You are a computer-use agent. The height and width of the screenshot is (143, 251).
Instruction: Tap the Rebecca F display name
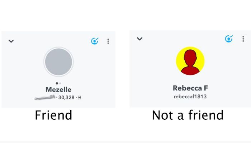coord(190,88)
